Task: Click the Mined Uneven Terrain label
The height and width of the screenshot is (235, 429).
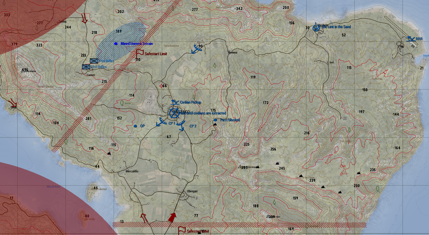Action: (137, 44)
